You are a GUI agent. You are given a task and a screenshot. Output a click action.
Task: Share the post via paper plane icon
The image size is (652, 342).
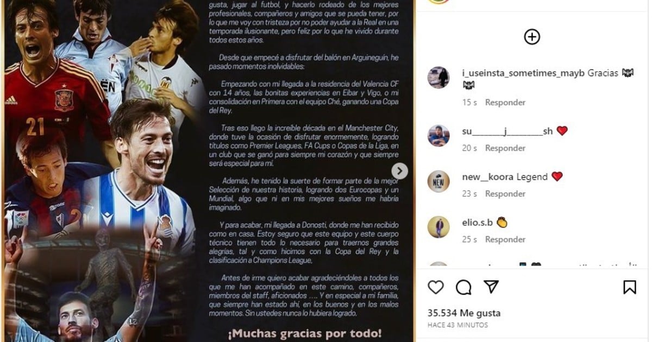pyautogui.click(x=491, y=287)
